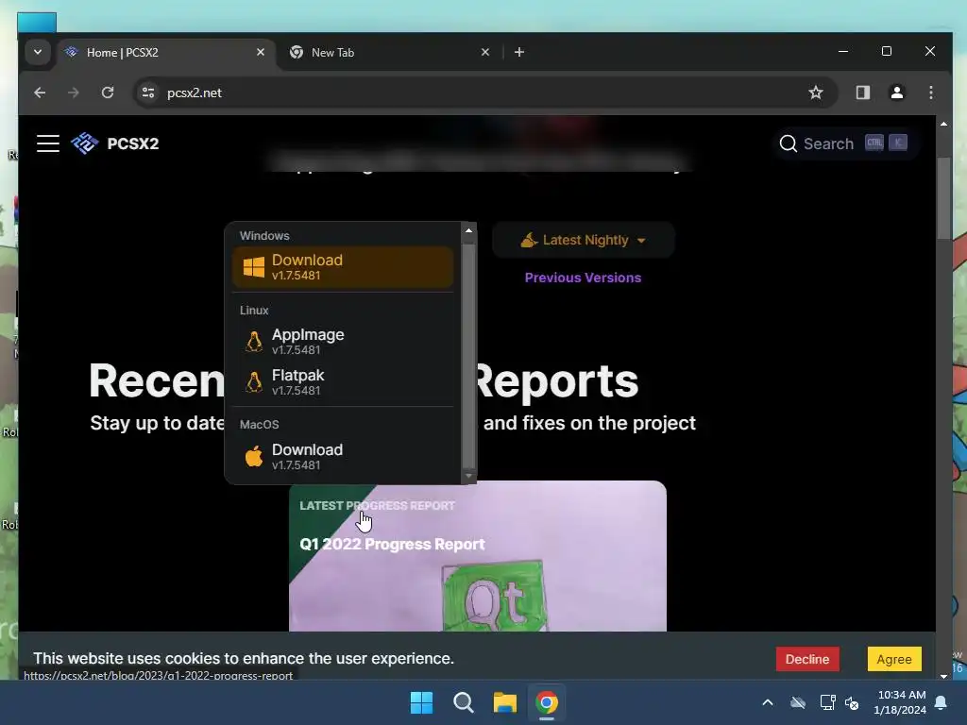Open the notifications bell in the taskbar
This screenshot has height=725, width=967.
942,702
